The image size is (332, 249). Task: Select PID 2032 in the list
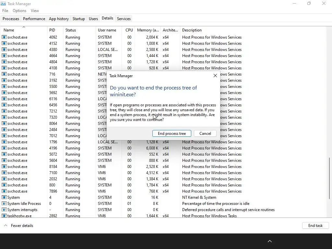tap(53, 179)
